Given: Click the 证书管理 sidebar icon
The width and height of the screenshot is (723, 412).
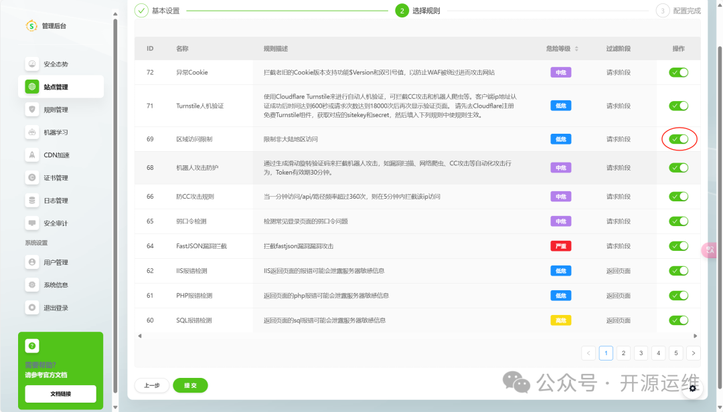Looking at the screenshot, I should coord(31,178).
